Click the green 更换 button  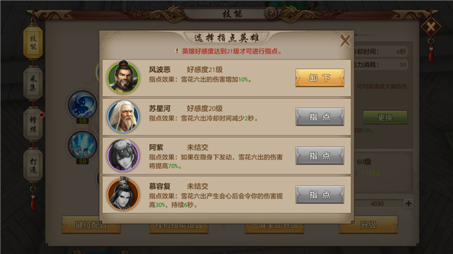click(x=385, y=117)
